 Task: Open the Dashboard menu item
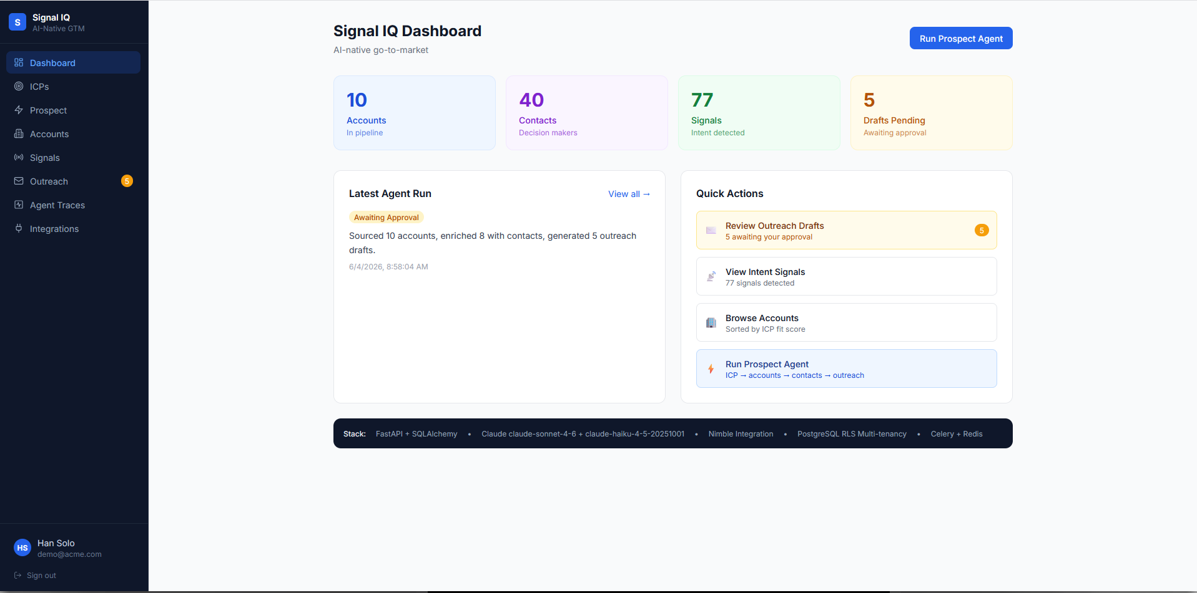coord(73,62)
